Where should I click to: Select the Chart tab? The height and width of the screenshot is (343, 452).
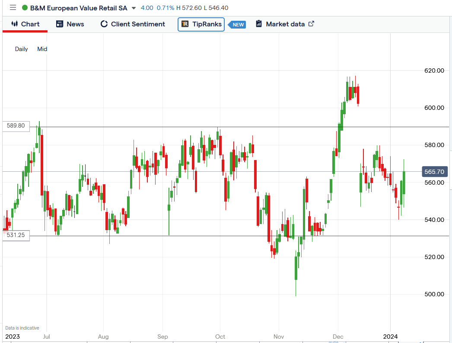(25, 24)
